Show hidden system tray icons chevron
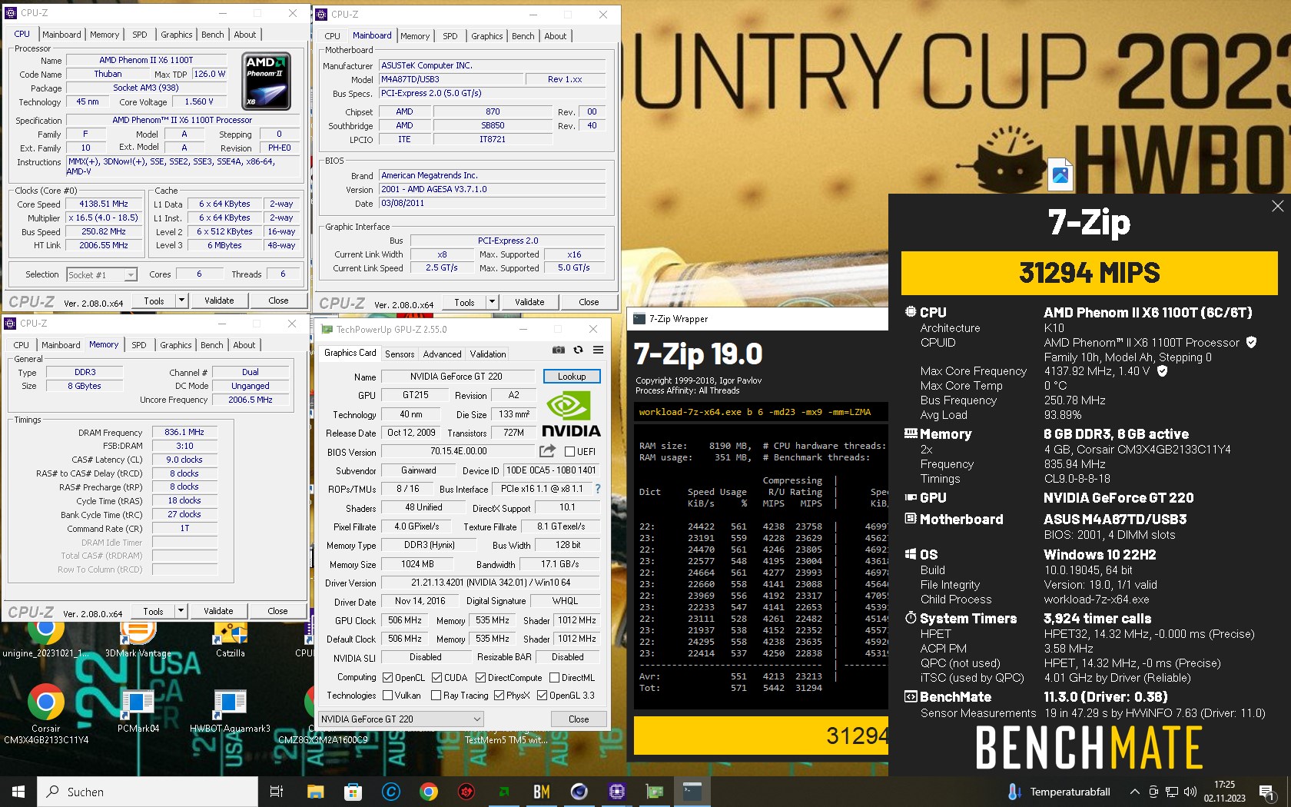 pyautogui.click(x=1134, y=792)
